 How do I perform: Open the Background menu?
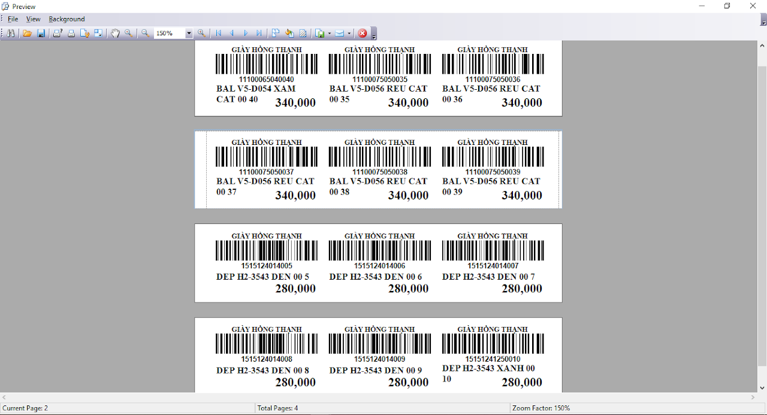[67, 19]
